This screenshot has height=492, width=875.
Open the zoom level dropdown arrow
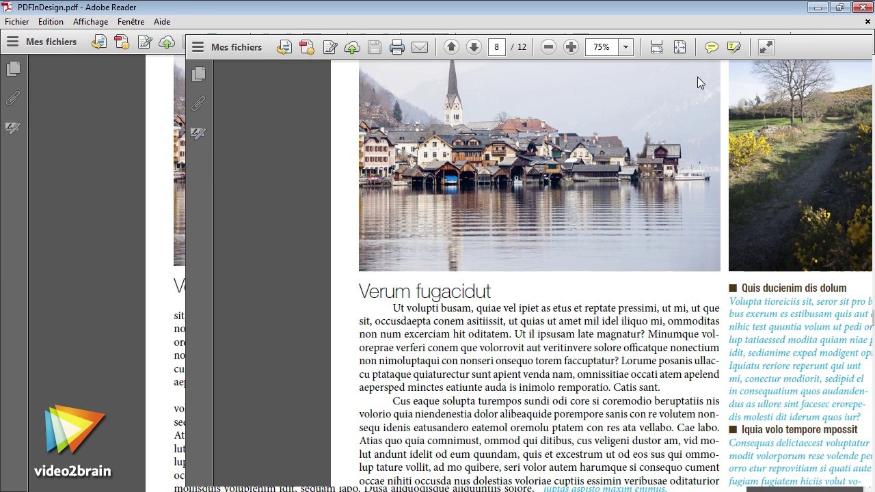point(625,47)
